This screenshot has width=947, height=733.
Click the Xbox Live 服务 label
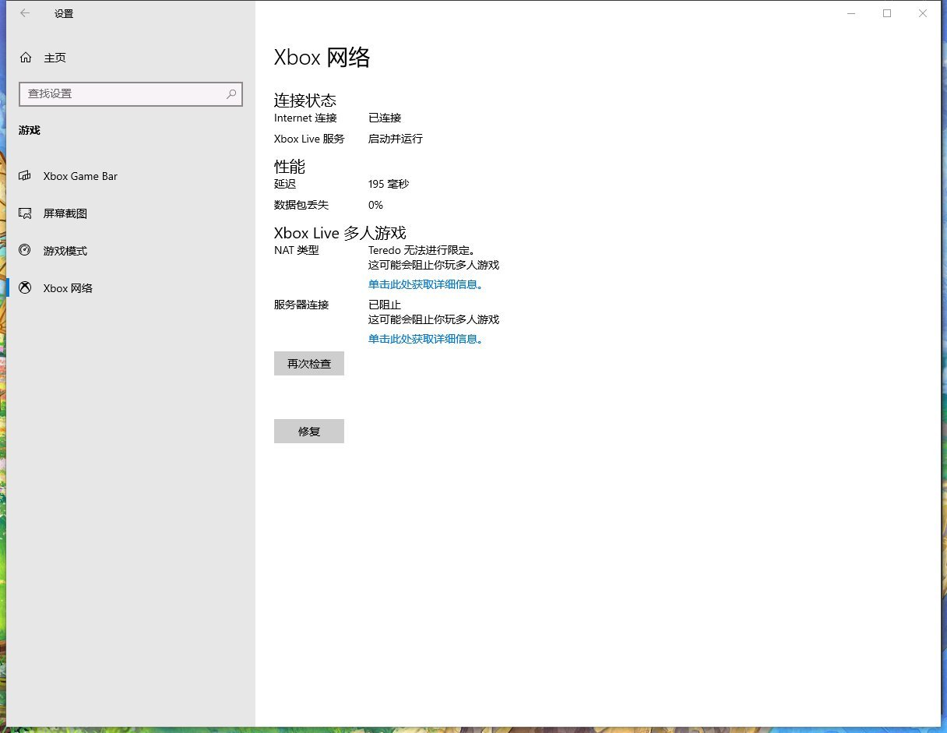309,139
